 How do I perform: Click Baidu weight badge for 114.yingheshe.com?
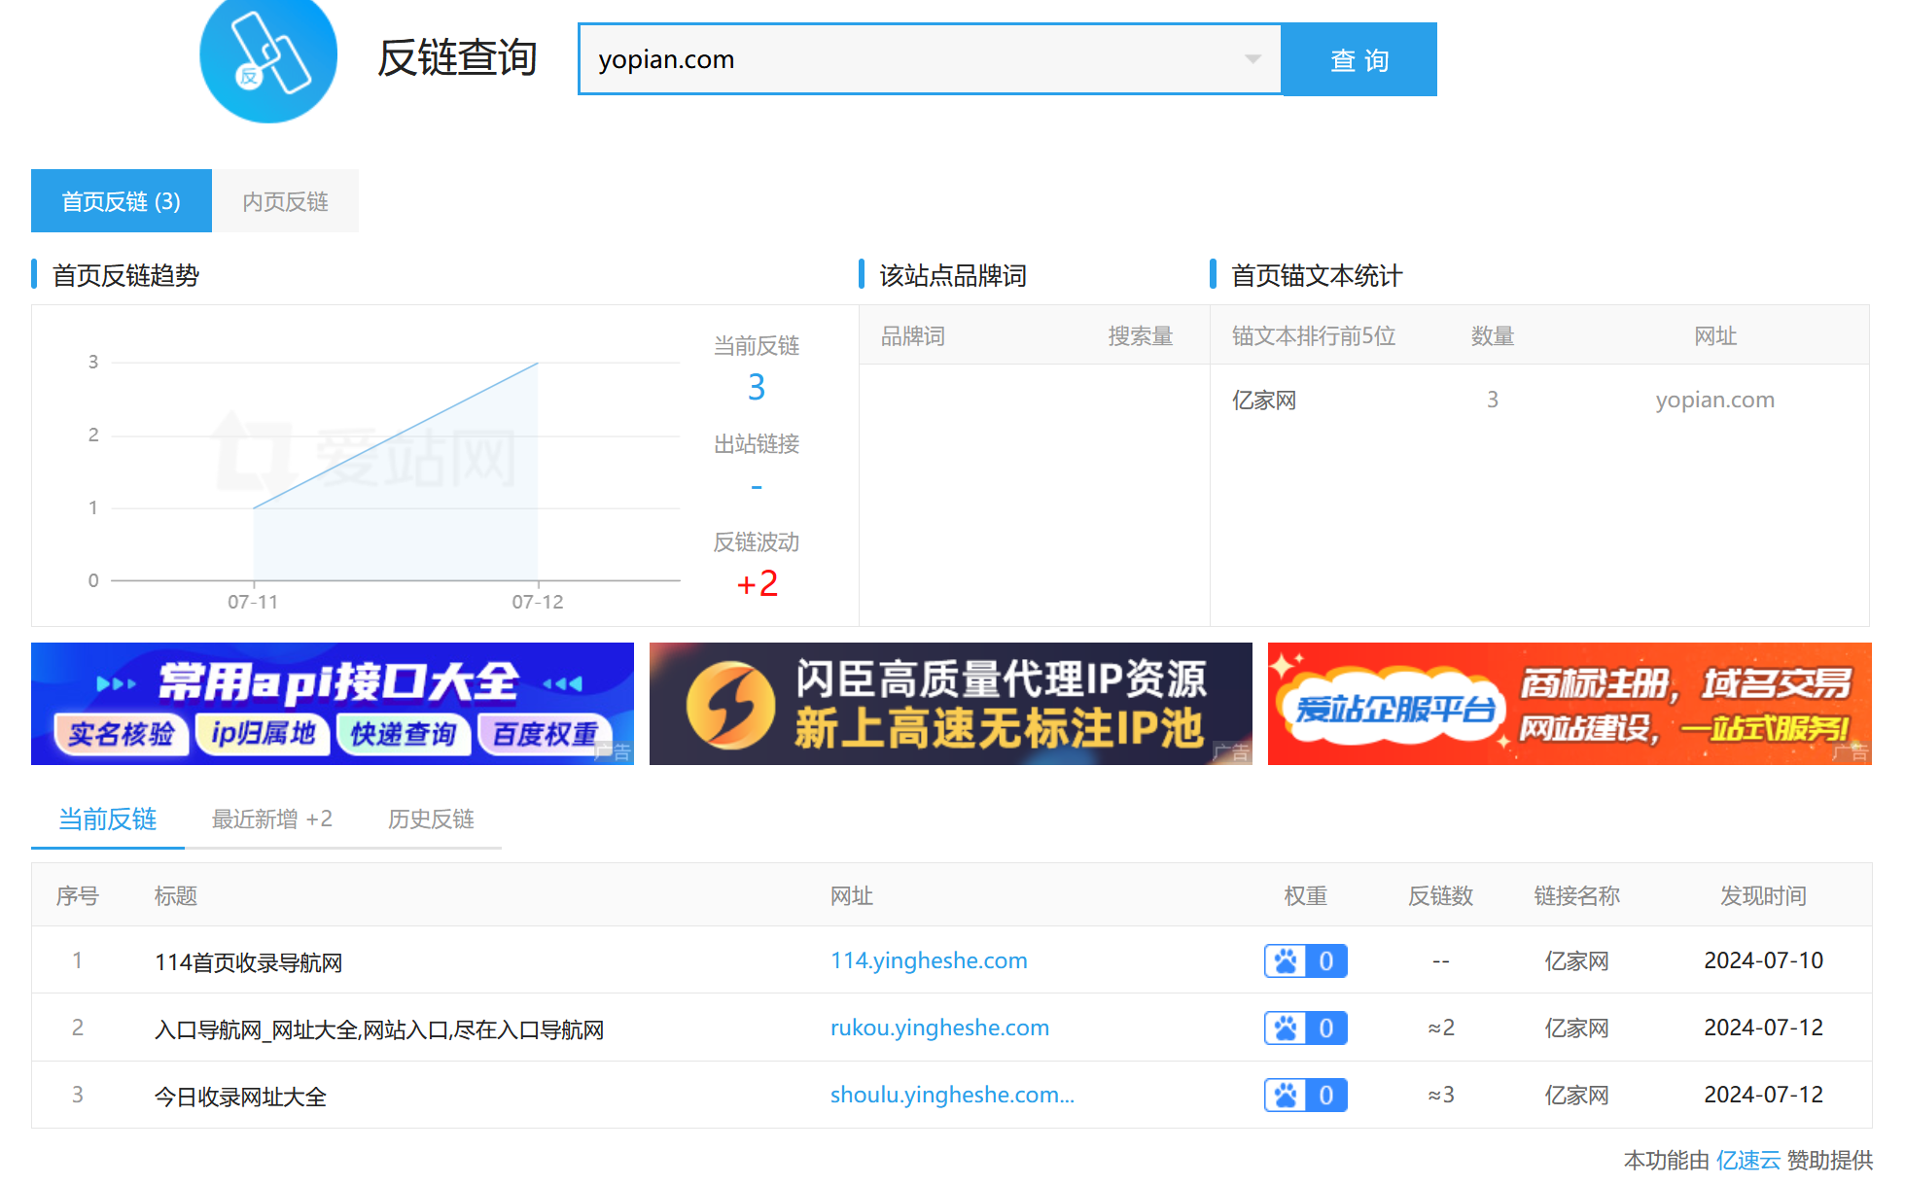(x=1305, y=960)
